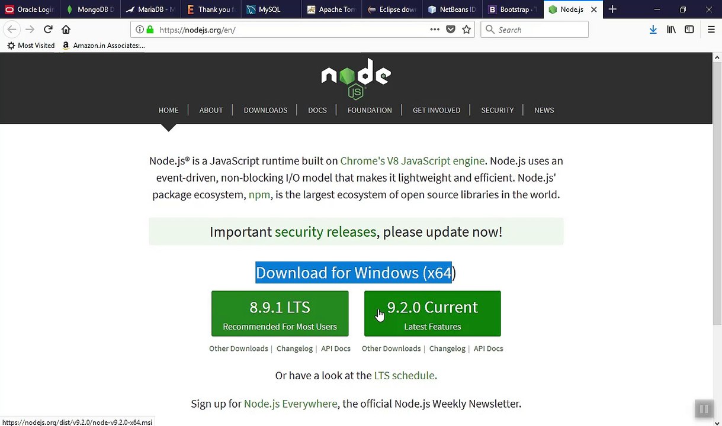Switch to the MySQL tab

(x=271, y=9)
